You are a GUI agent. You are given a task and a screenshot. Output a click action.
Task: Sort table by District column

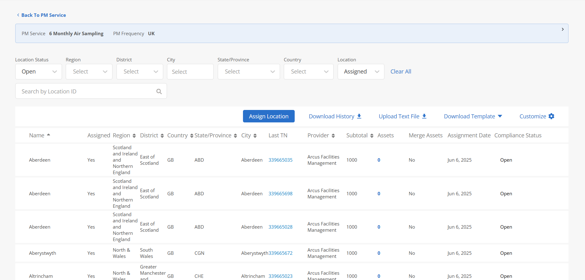coord(162,135)
